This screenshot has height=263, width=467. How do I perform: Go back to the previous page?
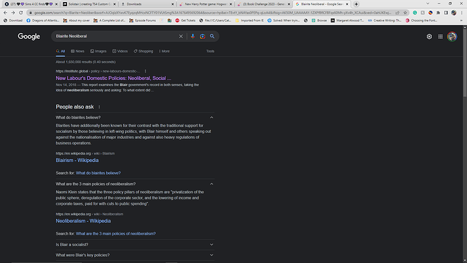point(5,13)
